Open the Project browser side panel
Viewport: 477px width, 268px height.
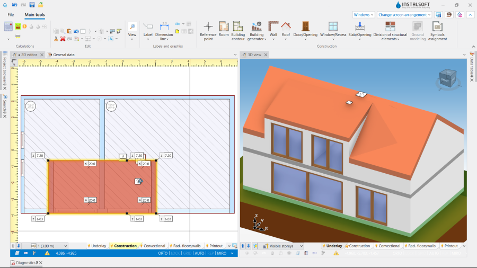(x=5, y=71)
